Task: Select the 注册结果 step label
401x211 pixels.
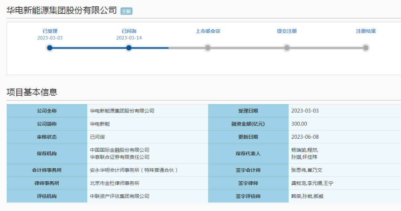Action: [366, 31]
